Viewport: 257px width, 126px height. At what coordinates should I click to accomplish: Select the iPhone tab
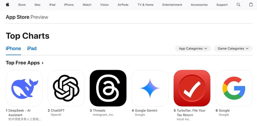(x=13, y=48)
